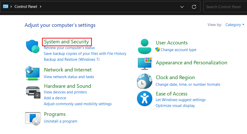Expand the address bar history dropdown
The height and width of the screenshot is (134, 247).
click(x=182, y=7)
